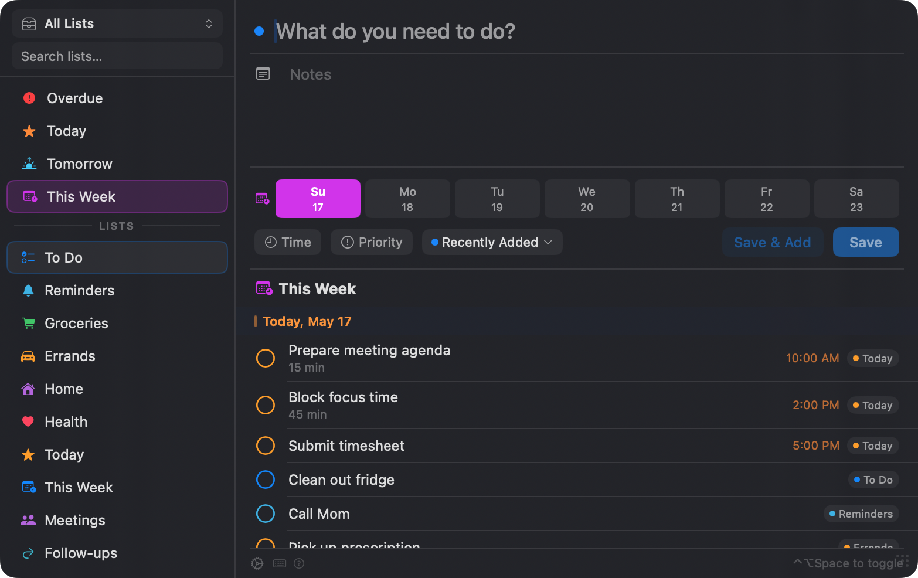
Task: Open the Overdue smart list
Action: [x=117, y=98]
